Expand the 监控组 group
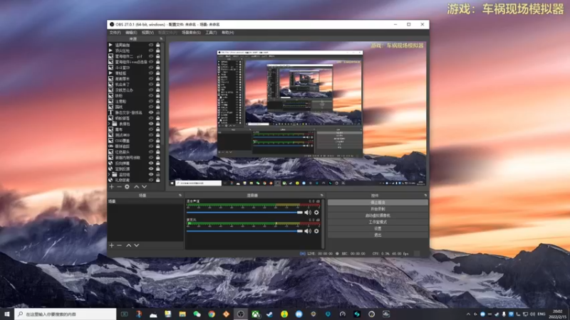The image size is (570, 320). (109, 174)
